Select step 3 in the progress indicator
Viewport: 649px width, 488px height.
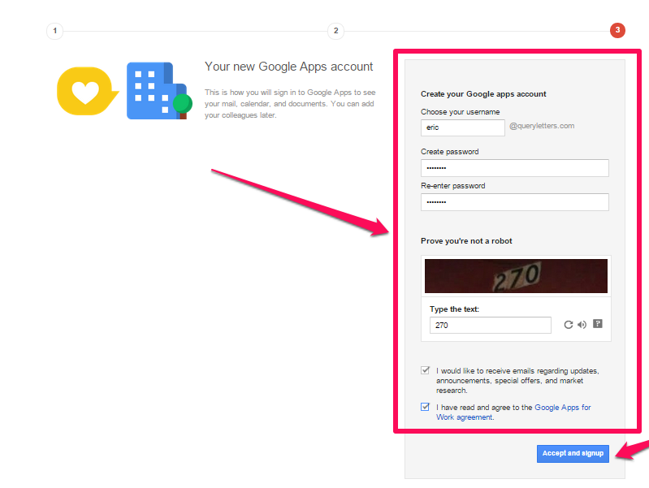617,30
